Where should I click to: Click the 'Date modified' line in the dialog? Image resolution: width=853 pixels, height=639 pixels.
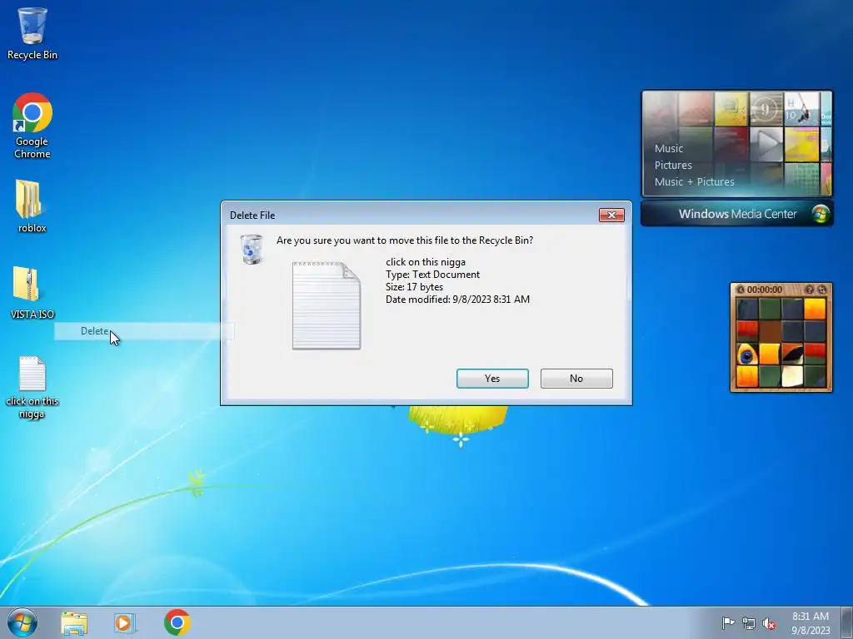(x=457, y=300)
